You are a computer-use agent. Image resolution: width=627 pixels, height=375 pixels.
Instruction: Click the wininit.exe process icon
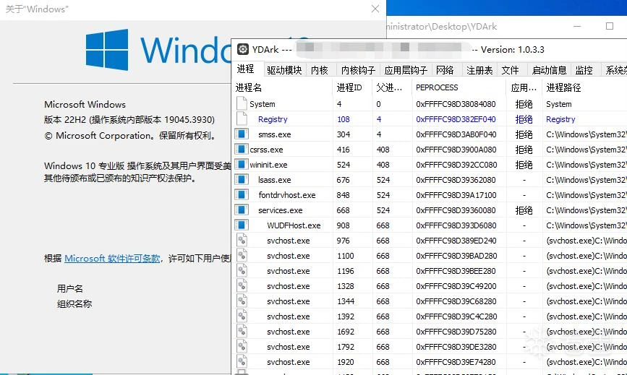click(242, 165)
